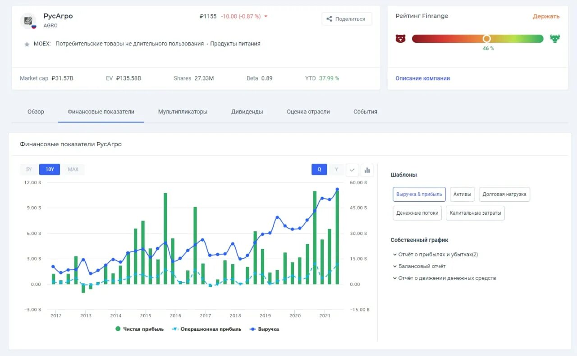Screen dimensions: 577x356
Task: Select the 5Y period toggle
Action: [x=29, y=169]
